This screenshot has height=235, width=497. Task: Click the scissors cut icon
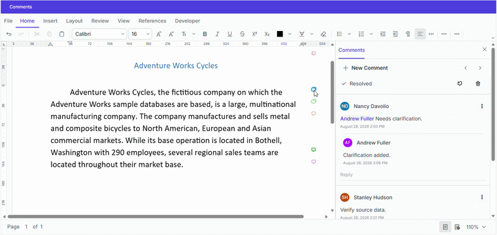click(37, 34)
